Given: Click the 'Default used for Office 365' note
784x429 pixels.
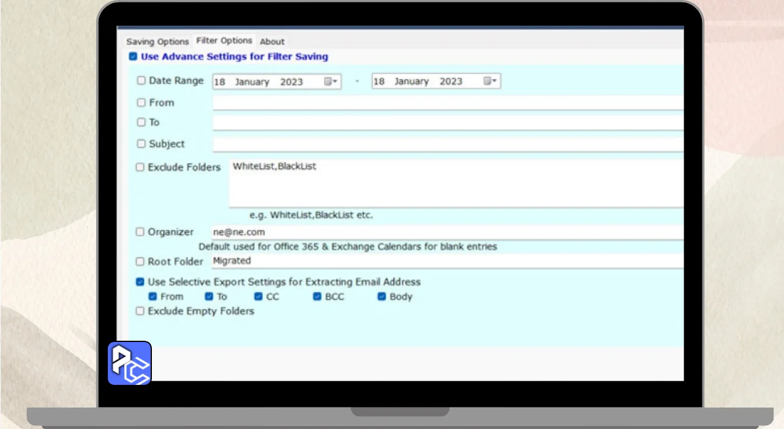Looking at the screenshot, I should pos(348,246).
